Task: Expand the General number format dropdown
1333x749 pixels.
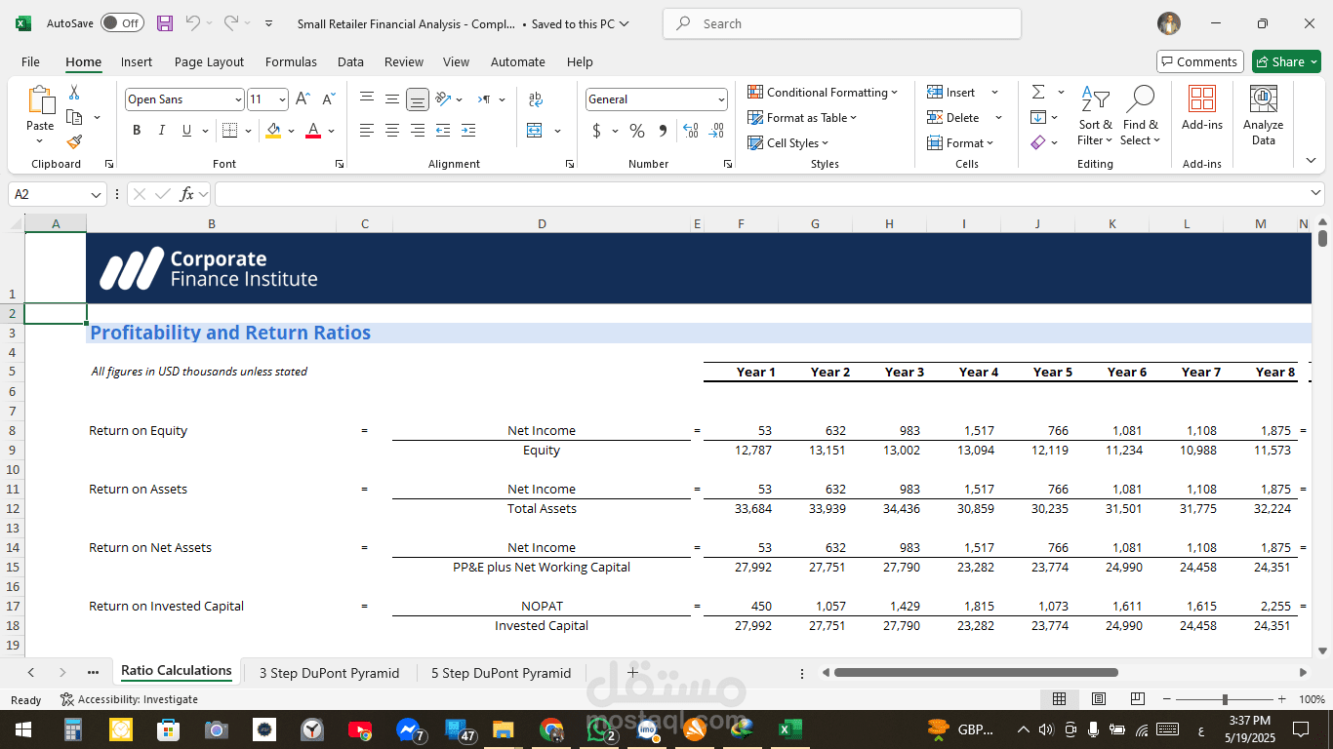Action: click(721, 99)
